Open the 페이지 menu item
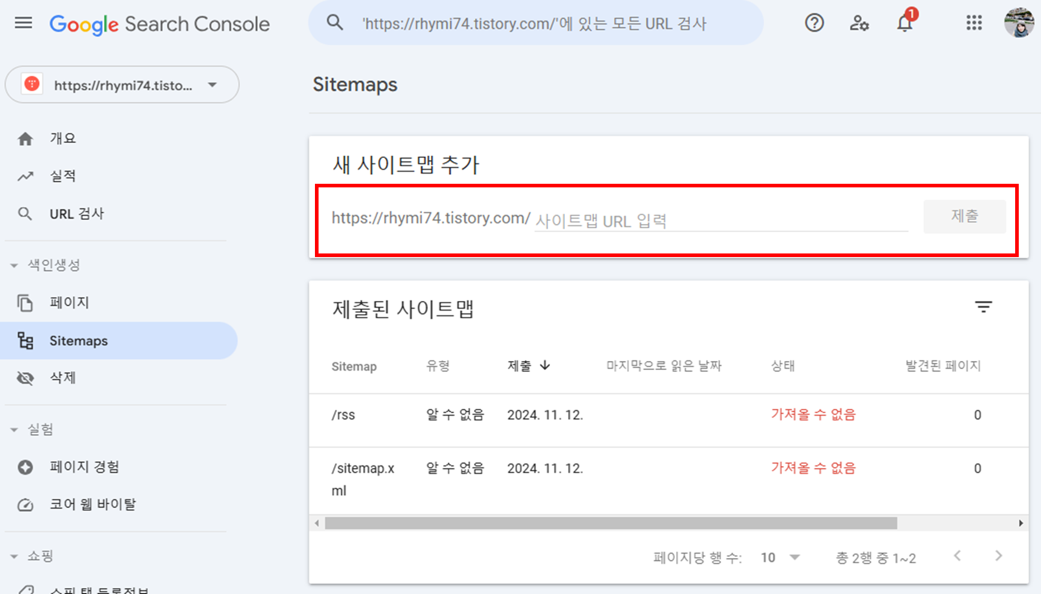 [x=119, y=303]
